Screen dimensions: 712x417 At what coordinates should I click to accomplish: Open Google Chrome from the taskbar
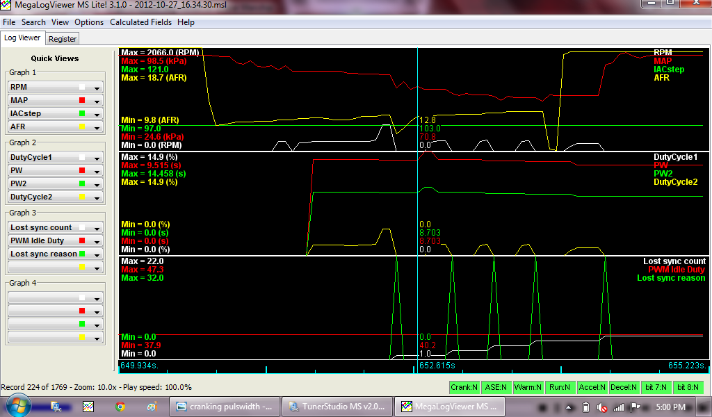tap(120, 407)
